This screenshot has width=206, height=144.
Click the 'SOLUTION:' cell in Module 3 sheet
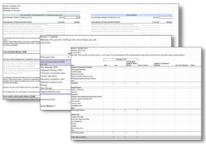45,43
